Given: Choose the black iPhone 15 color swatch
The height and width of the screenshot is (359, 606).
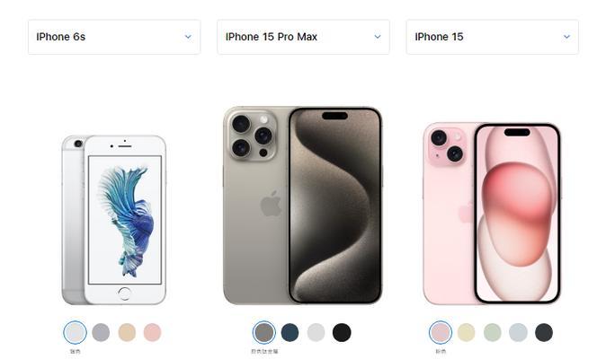Looking at the screenshot, I should 544,332.
